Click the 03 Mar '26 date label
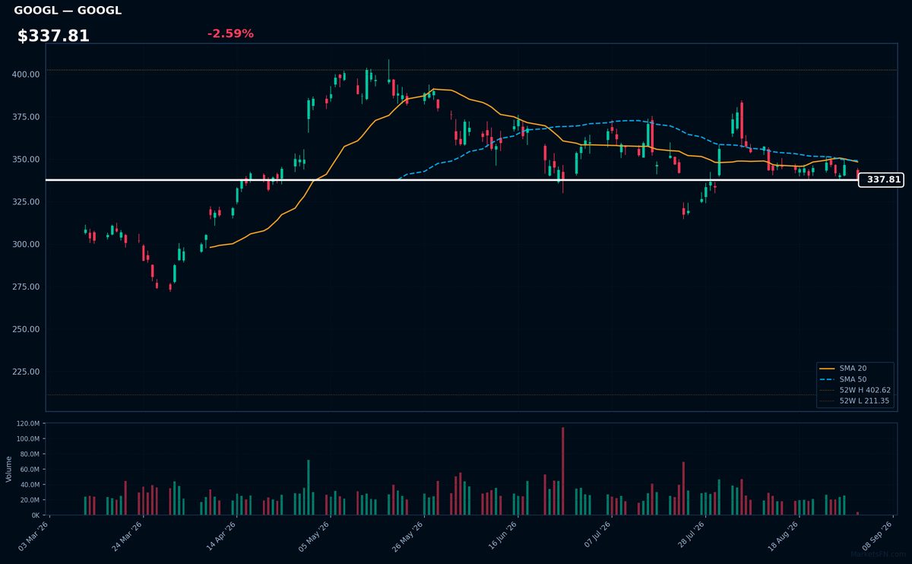 coord(33,537)
